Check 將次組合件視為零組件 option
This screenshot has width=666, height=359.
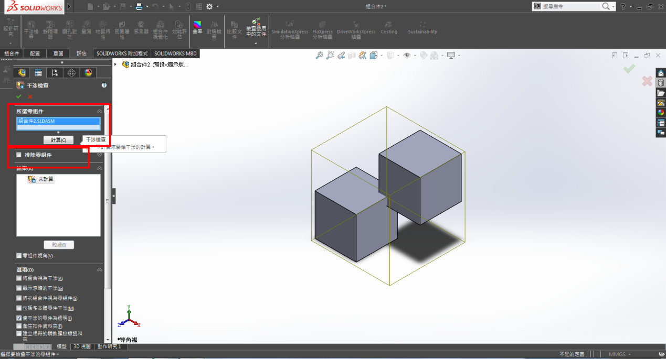point(19,298)
